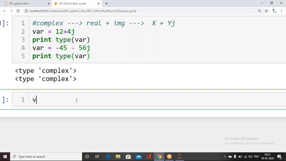Image resolution: width=286 pixels, height=161 pixels.
Task: Open Cortana from the taskbar
Action: click(87, 157)
